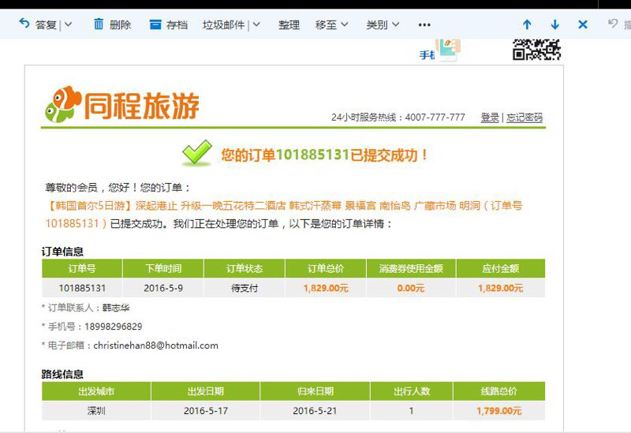Click order number cell 101885131
Image resolution: width=631 pixels, height=433 pixels.
point(82,288)
